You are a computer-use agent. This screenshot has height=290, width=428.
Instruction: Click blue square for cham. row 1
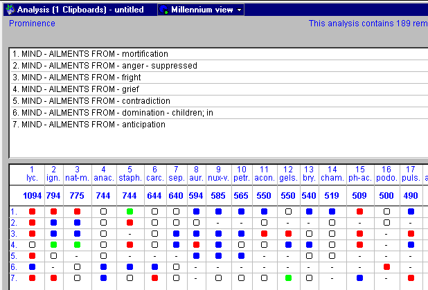click(x=332, y=211)
